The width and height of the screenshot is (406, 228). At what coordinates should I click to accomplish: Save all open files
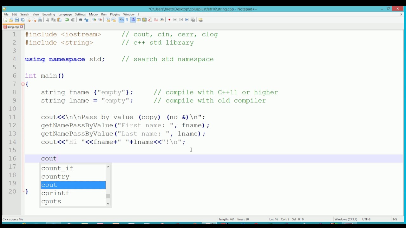23,20
